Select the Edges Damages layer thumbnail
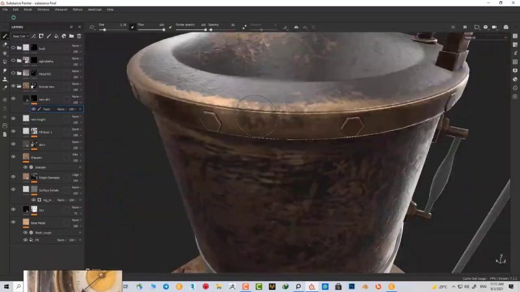 coord(34,176)
